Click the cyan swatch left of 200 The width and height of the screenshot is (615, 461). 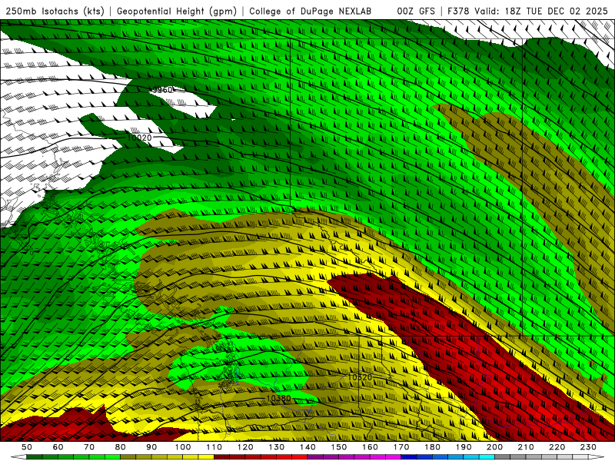(487, 457)
